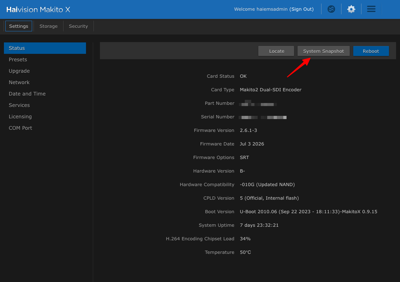Click the System Snapshot button

[x=324, y=51]
